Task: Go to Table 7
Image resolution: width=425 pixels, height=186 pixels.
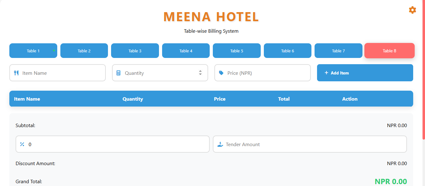Action: click(338, 51)
